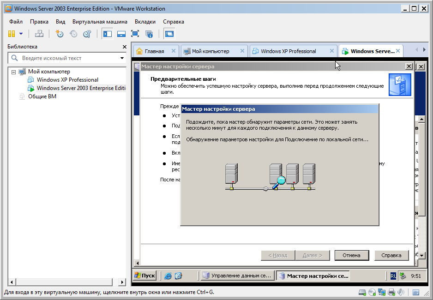Open the library search filter dropdown
Viewport: 433px width, 300px height.
122,58
